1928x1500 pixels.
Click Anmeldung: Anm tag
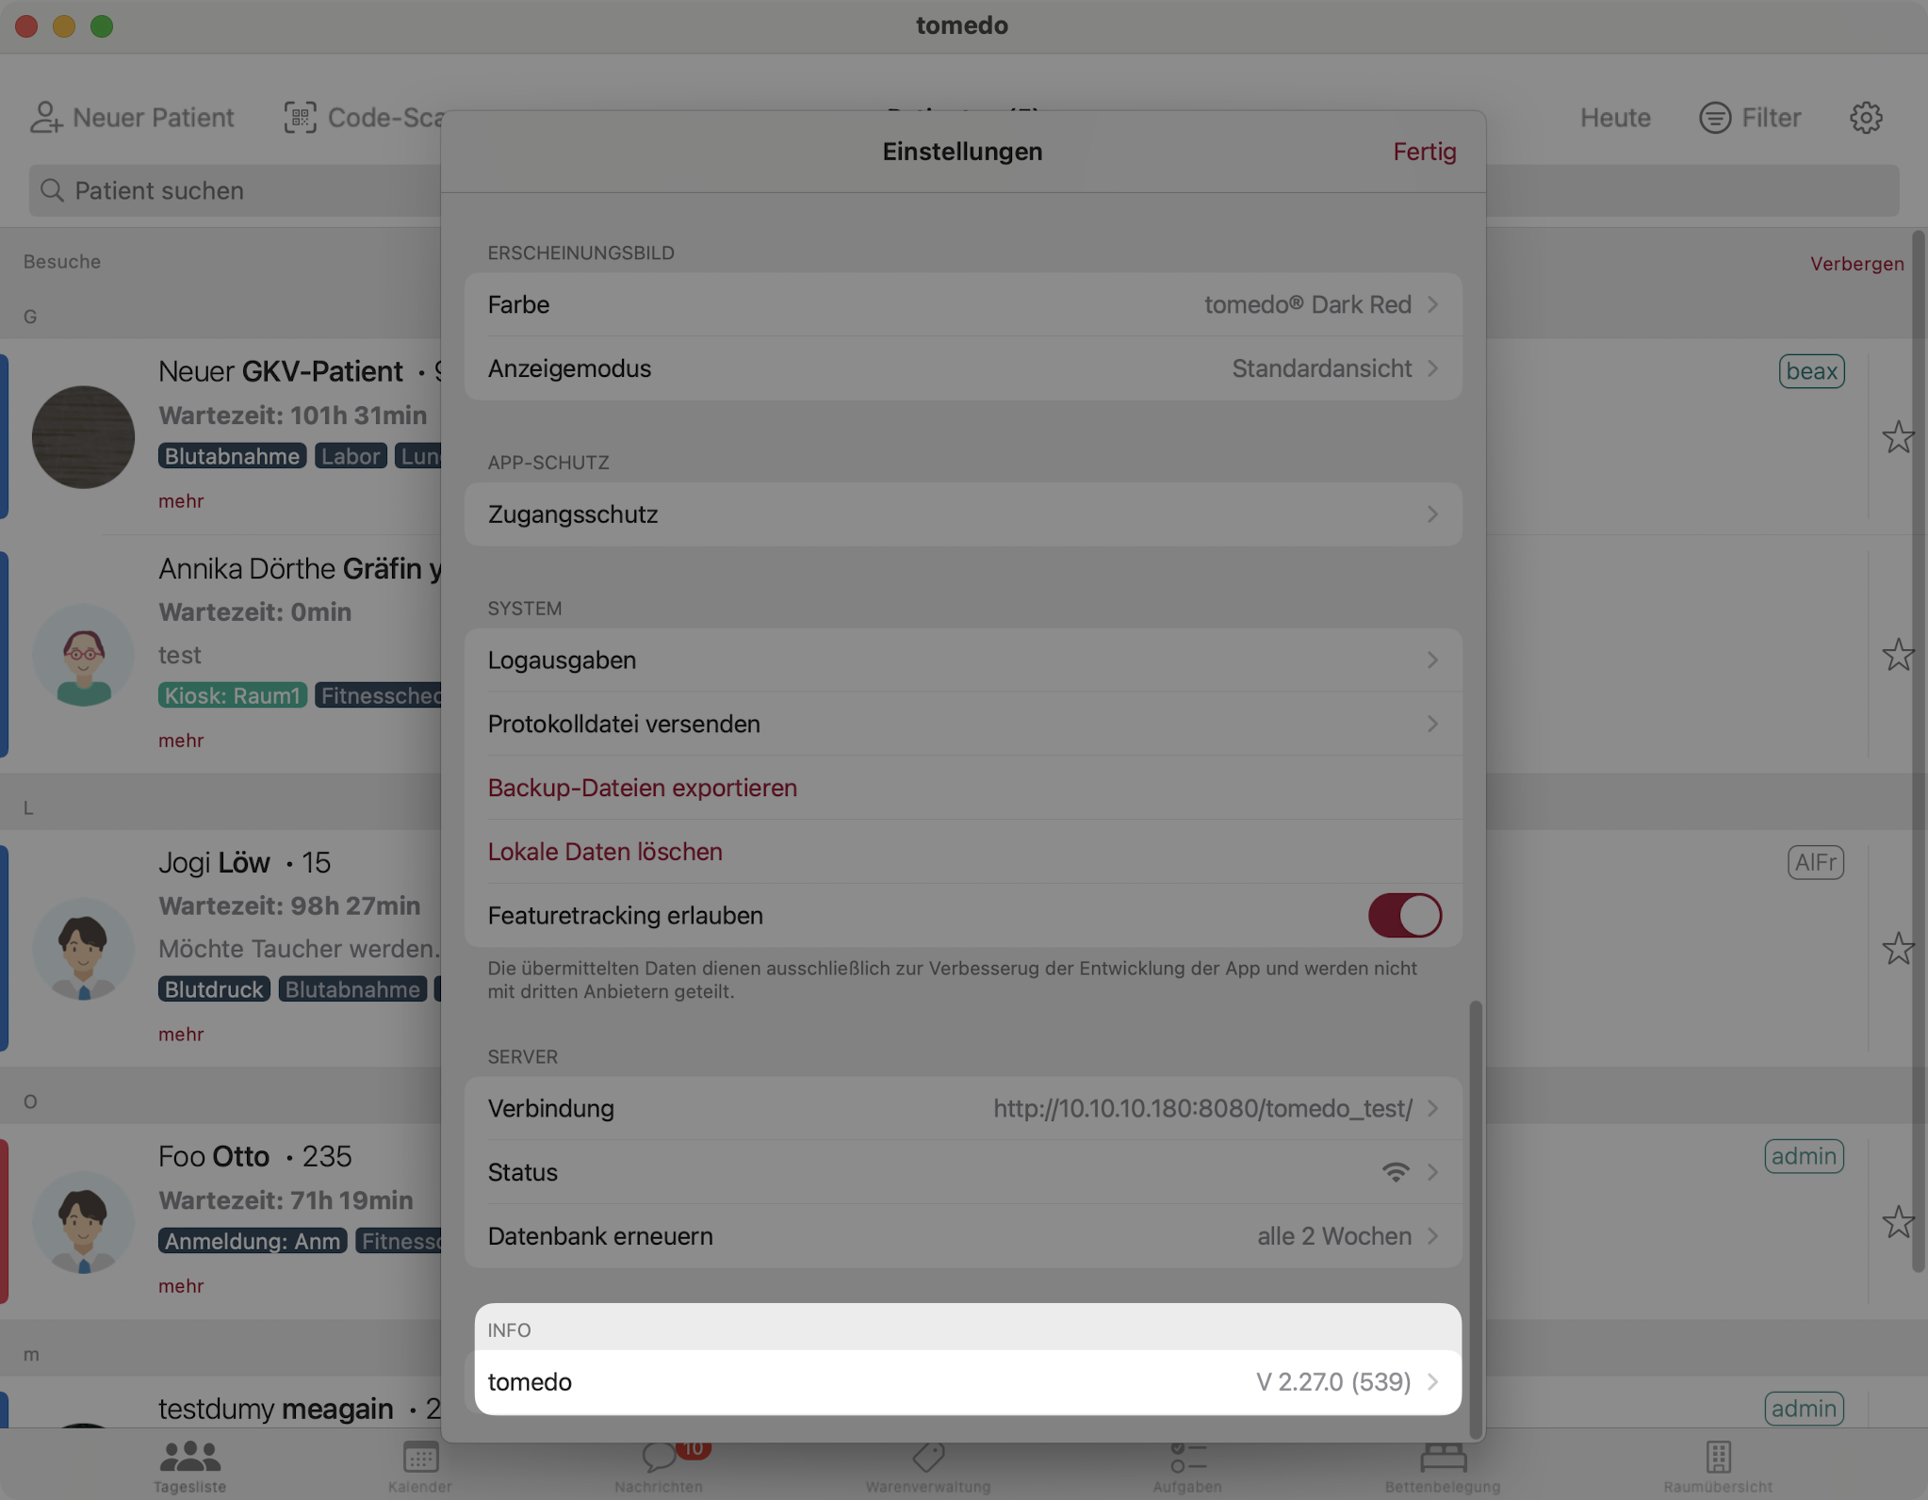tap(253, 1241)
